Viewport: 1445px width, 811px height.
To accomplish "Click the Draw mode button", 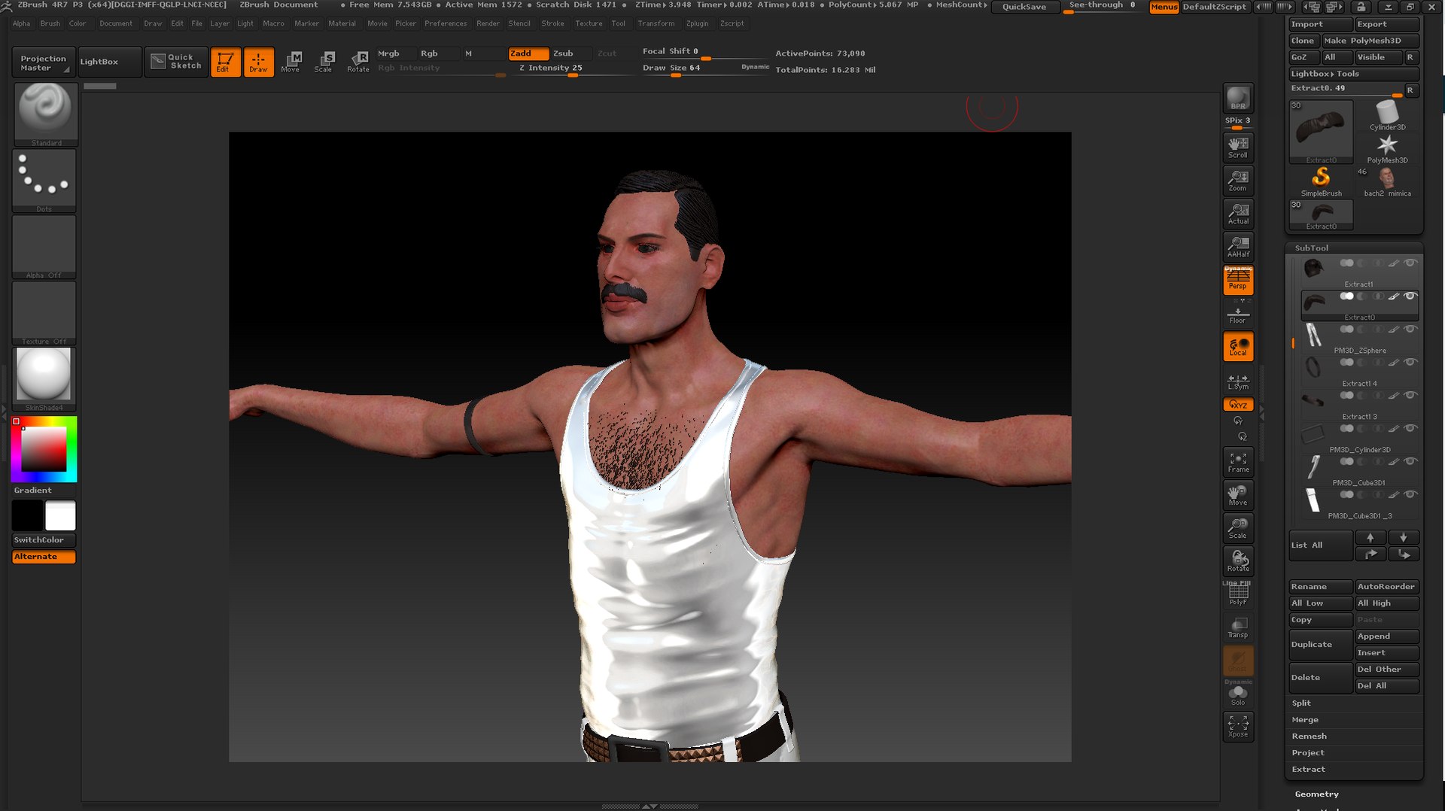I will (258, 62).
